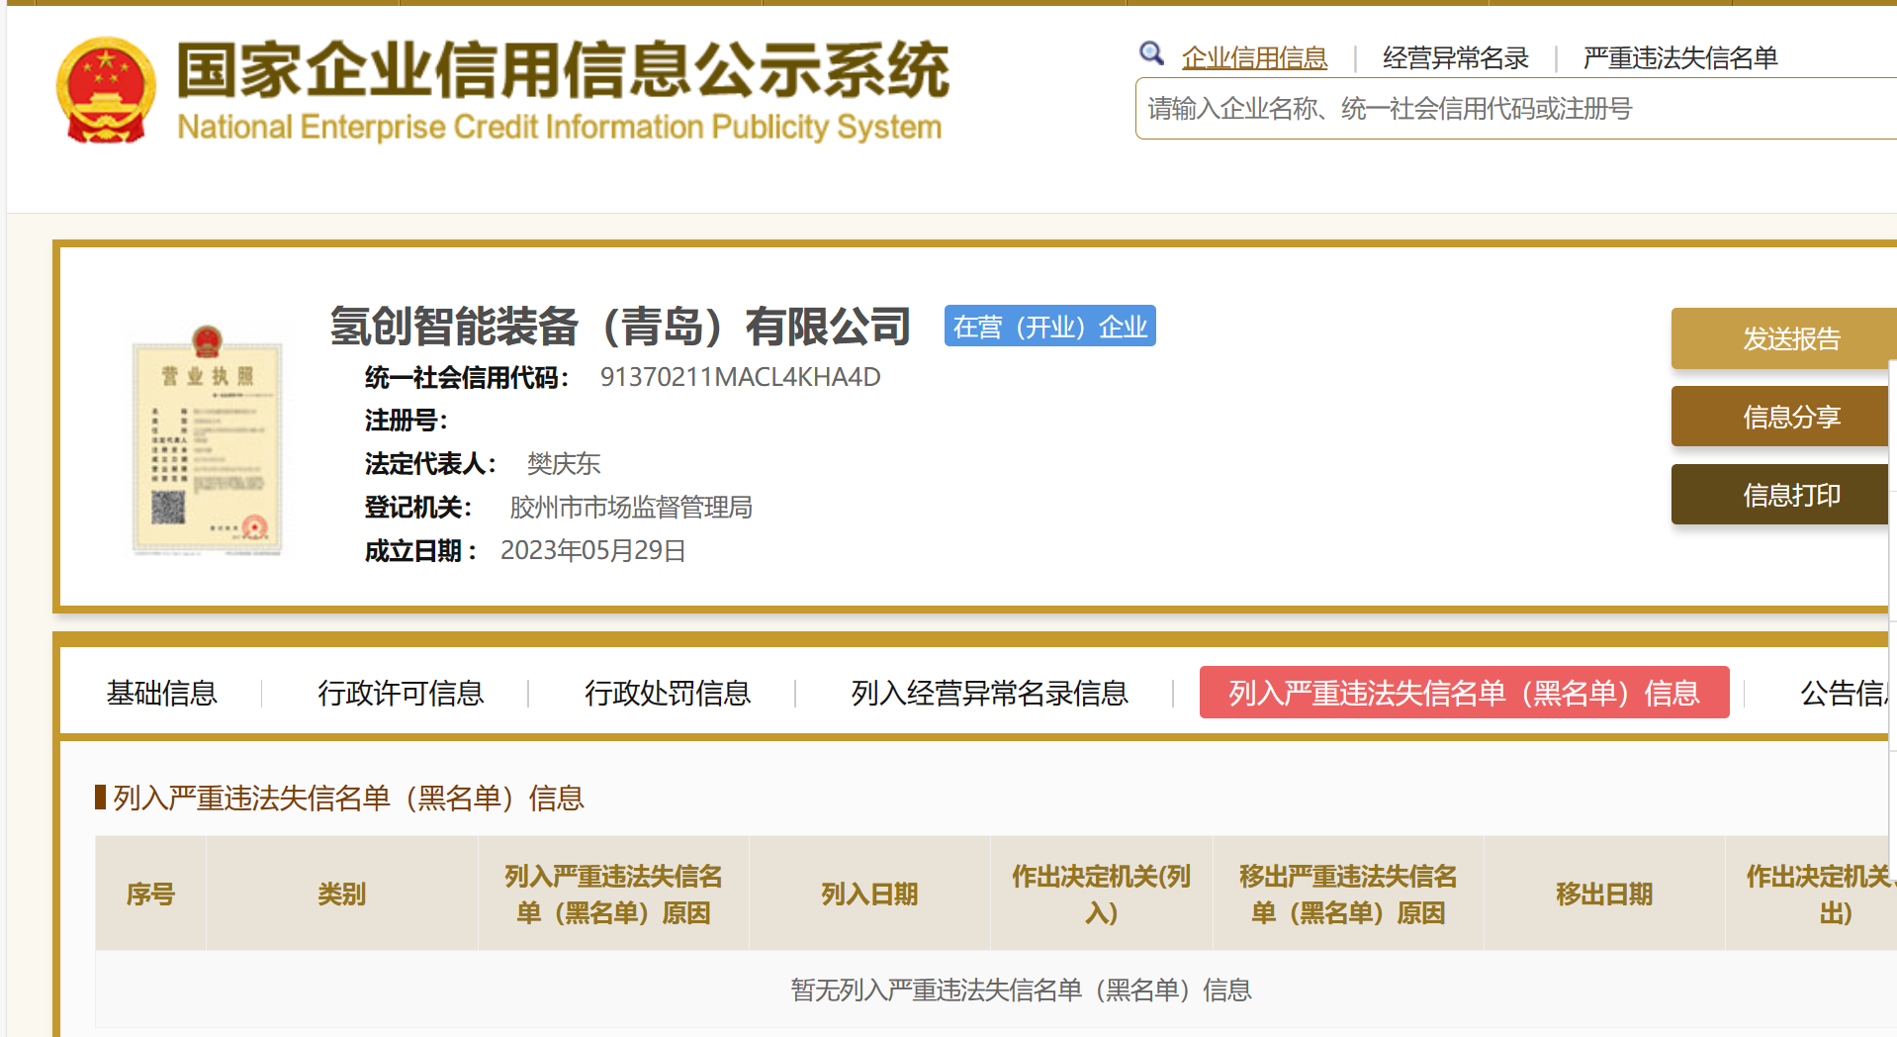Screen dimensions: 1897x1037
Task: Click the section heading 列入严重违法失信名单（黑名单）信息
Action: (348, 798)
